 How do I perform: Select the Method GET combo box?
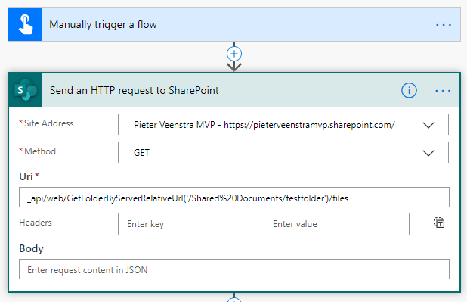[x=283, y=152]
